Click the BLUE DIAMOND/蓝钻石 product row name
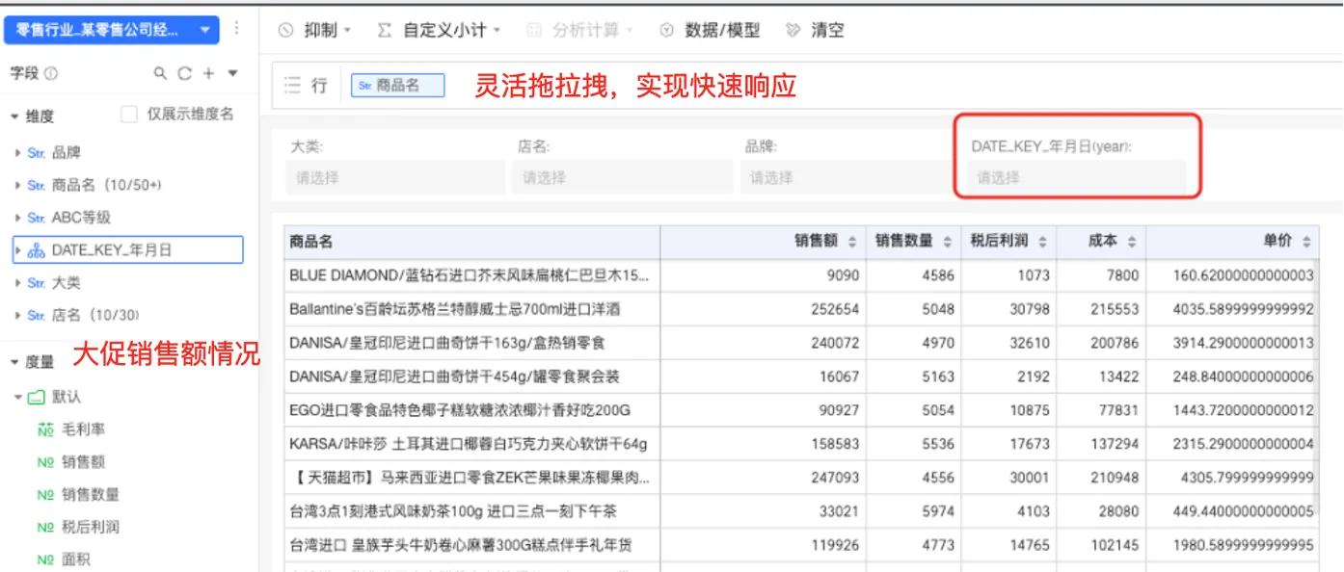The height and width of the screenshot is (572, 1344). [470, 275]
